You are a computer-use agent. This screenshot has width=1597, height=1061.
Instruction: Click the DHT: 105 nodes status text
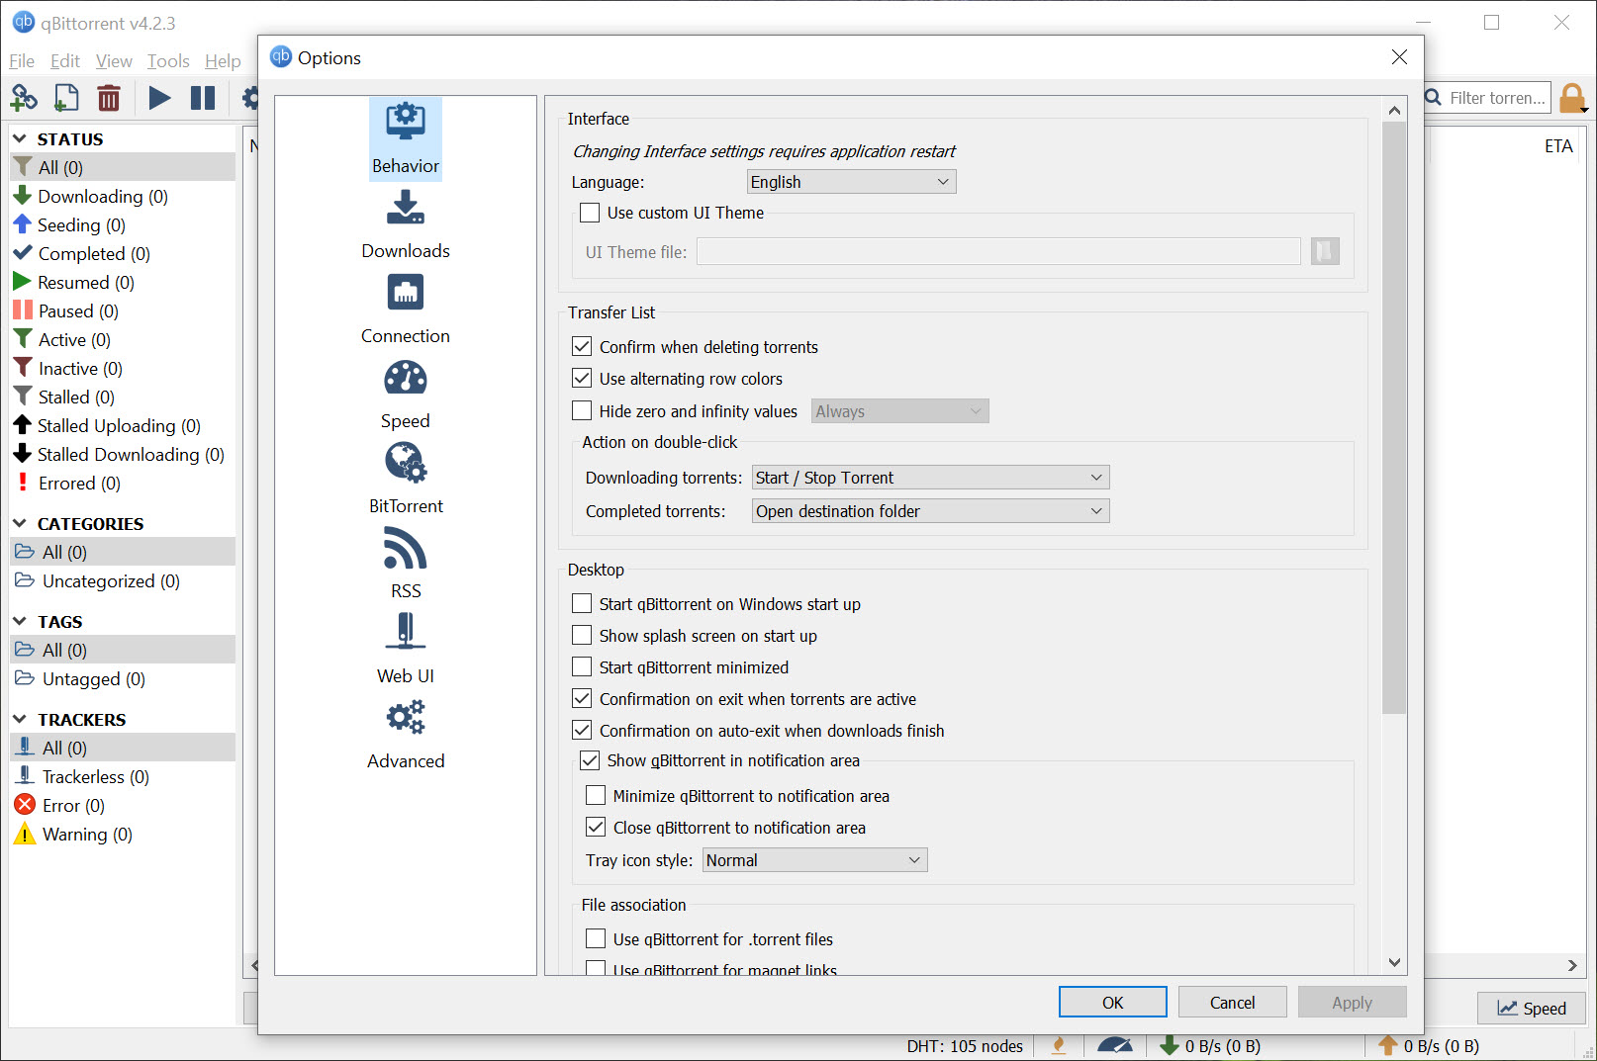965,1046
